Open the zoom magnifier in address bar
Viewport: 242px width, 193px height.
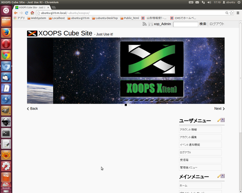coord(227,13)
